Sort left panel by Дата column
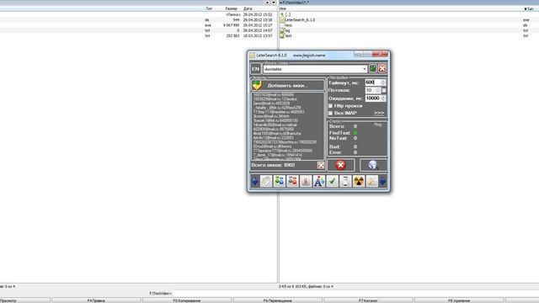This screenshot has width=539, height=303. [x=248, y=8]
